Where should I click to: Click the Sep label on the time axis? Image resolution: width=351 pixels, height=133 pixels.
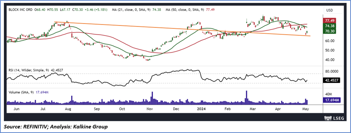pos(97,109)
